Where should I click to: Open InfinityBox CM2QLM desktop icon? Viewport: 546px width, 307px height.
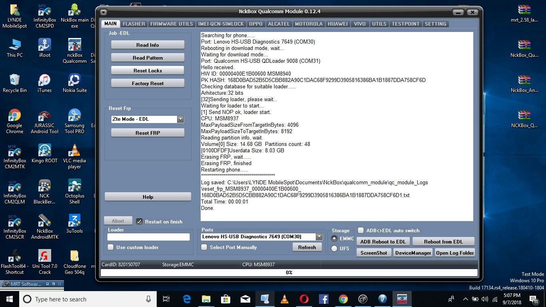click(x=15, y=191)
